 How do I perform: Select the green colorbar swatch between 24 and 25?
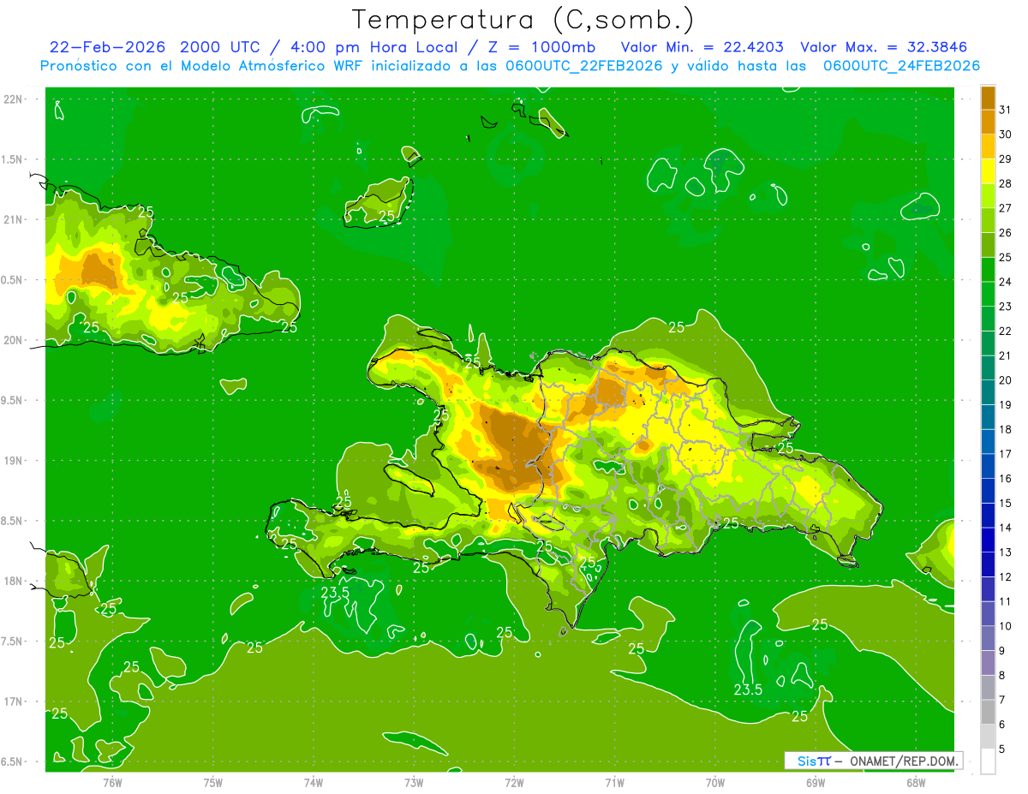[988, 270]
